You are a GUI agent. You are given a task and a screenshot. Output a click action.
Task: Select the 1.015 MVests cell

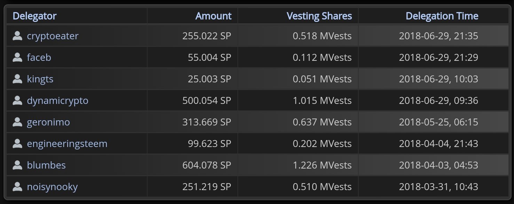(x=298, y=100)
